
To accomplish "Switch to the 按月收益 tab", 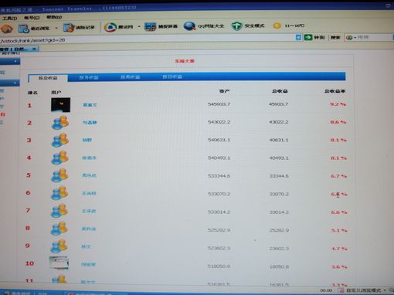I will tap(89, 77).
